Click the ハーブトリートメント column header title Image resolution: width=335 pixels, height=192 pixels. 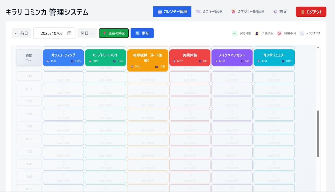(x=105, y=55)
